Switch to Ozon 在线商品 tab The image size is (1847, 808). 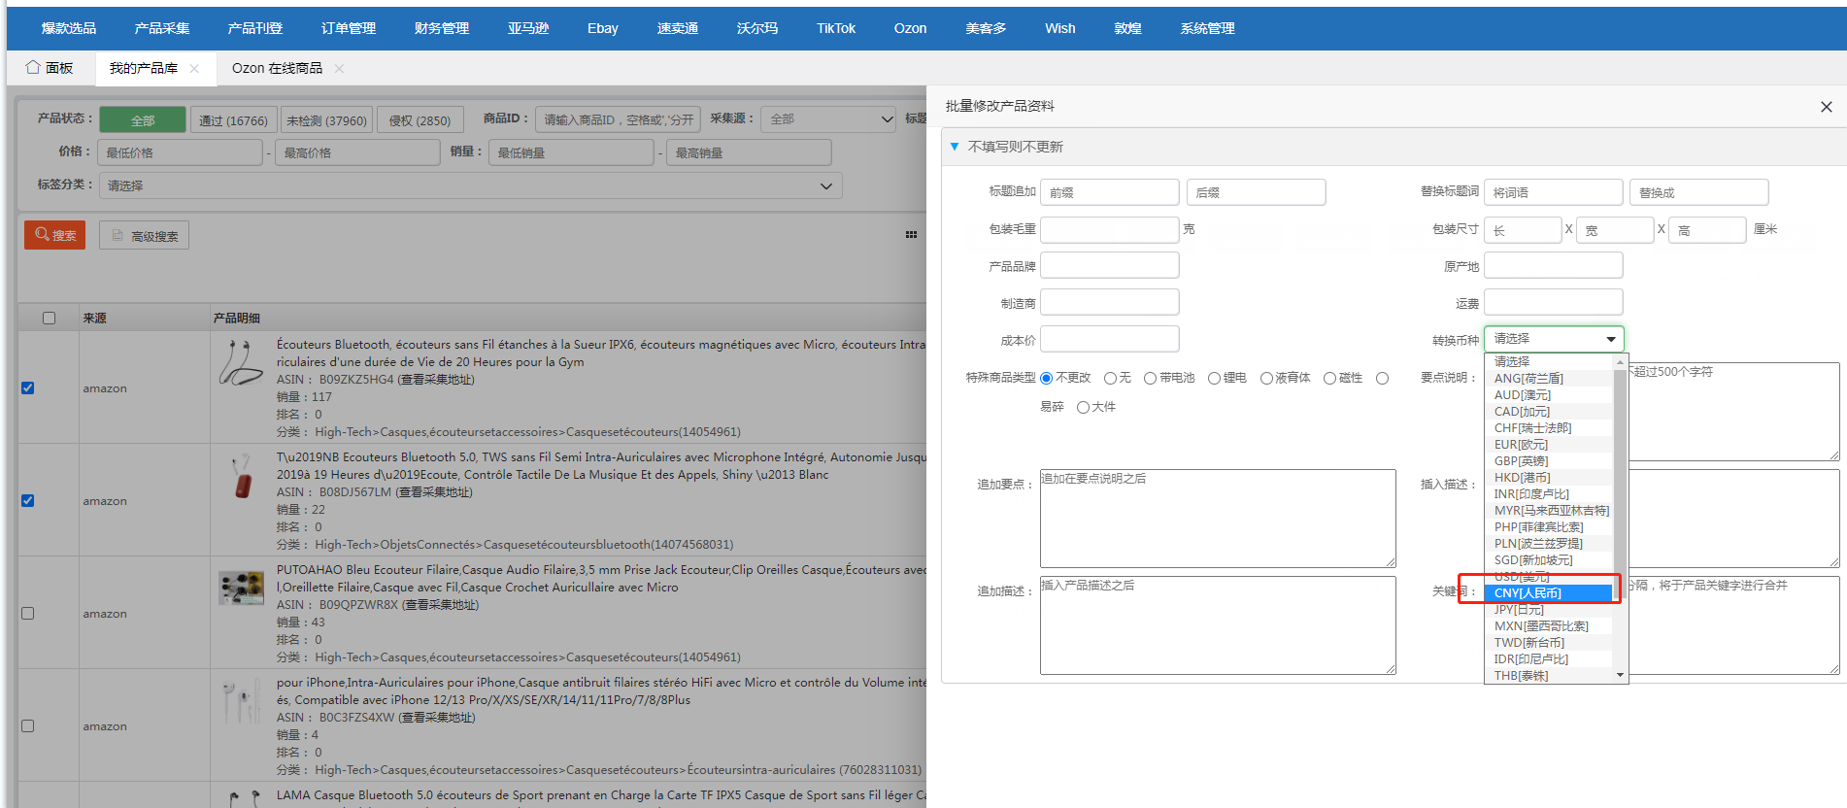[x=277, y=68]
